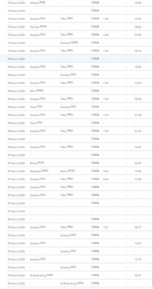Open St.Petersburg (LED) origin on 05 Kasım
Image resolution: width=153 pixels, height=289 pixels.
[41, 275]
